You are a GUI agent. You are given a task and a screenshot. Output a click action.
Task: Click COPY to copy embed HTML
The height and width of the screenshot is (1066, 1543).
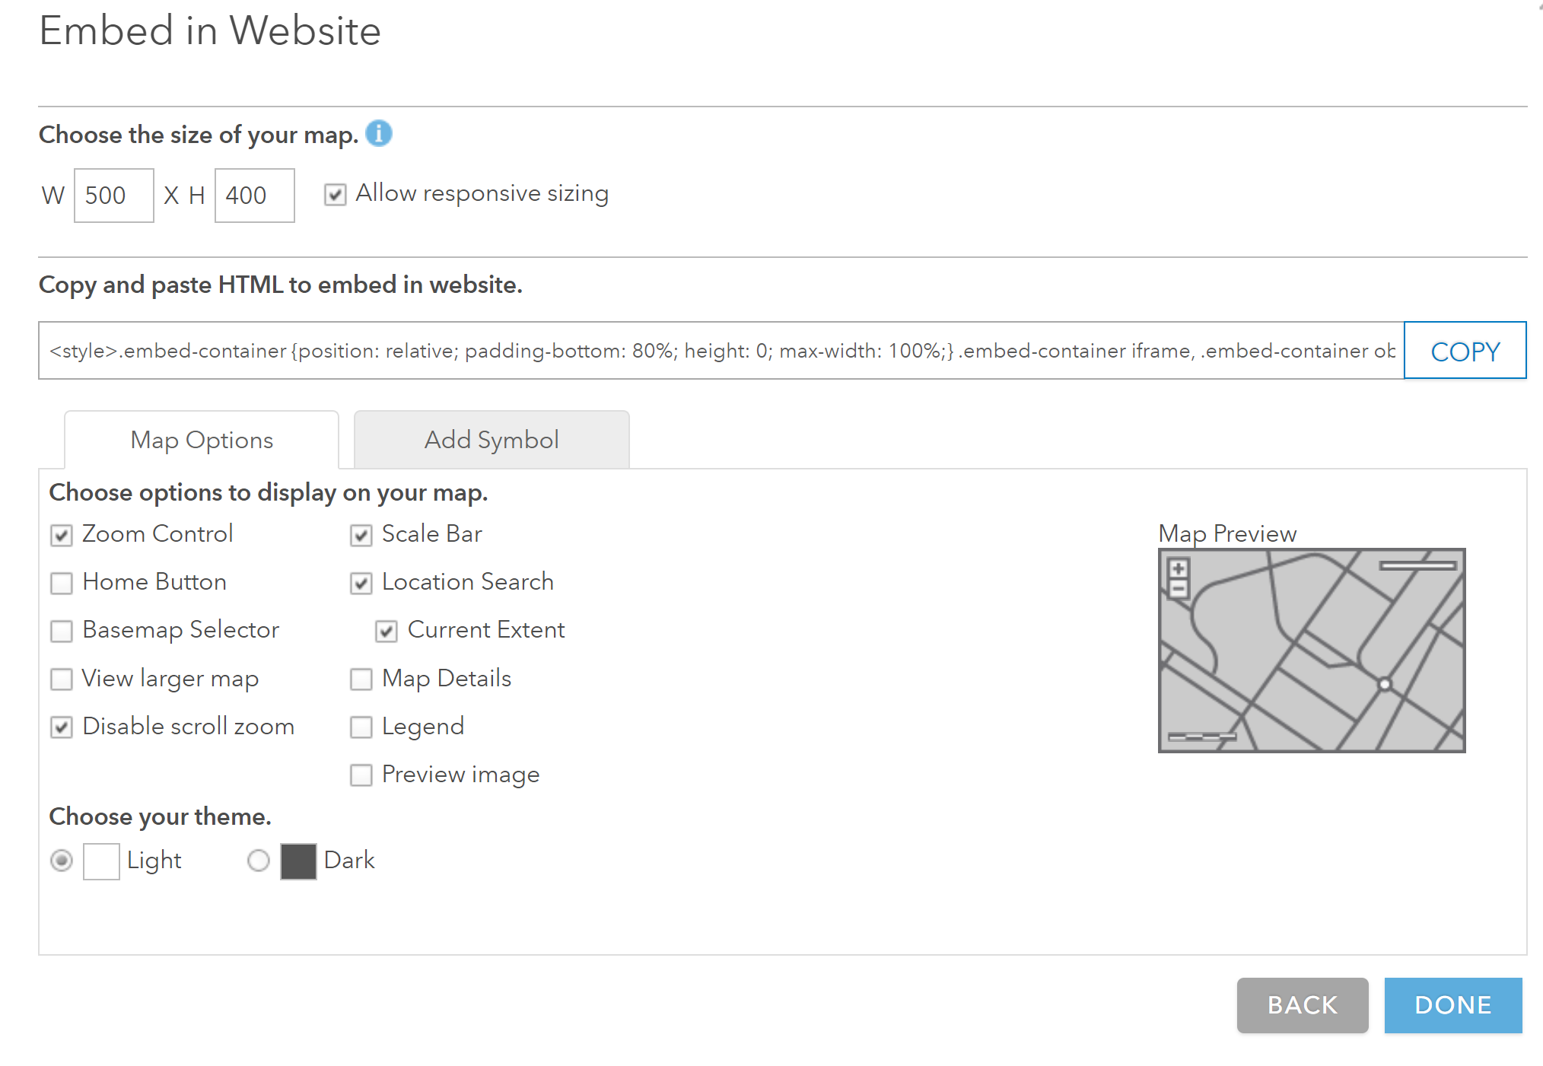1464,351
